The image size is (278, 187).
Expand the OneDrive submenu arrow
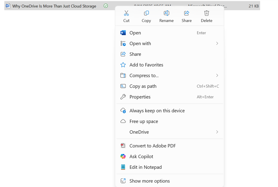click(x=217, y=132)
